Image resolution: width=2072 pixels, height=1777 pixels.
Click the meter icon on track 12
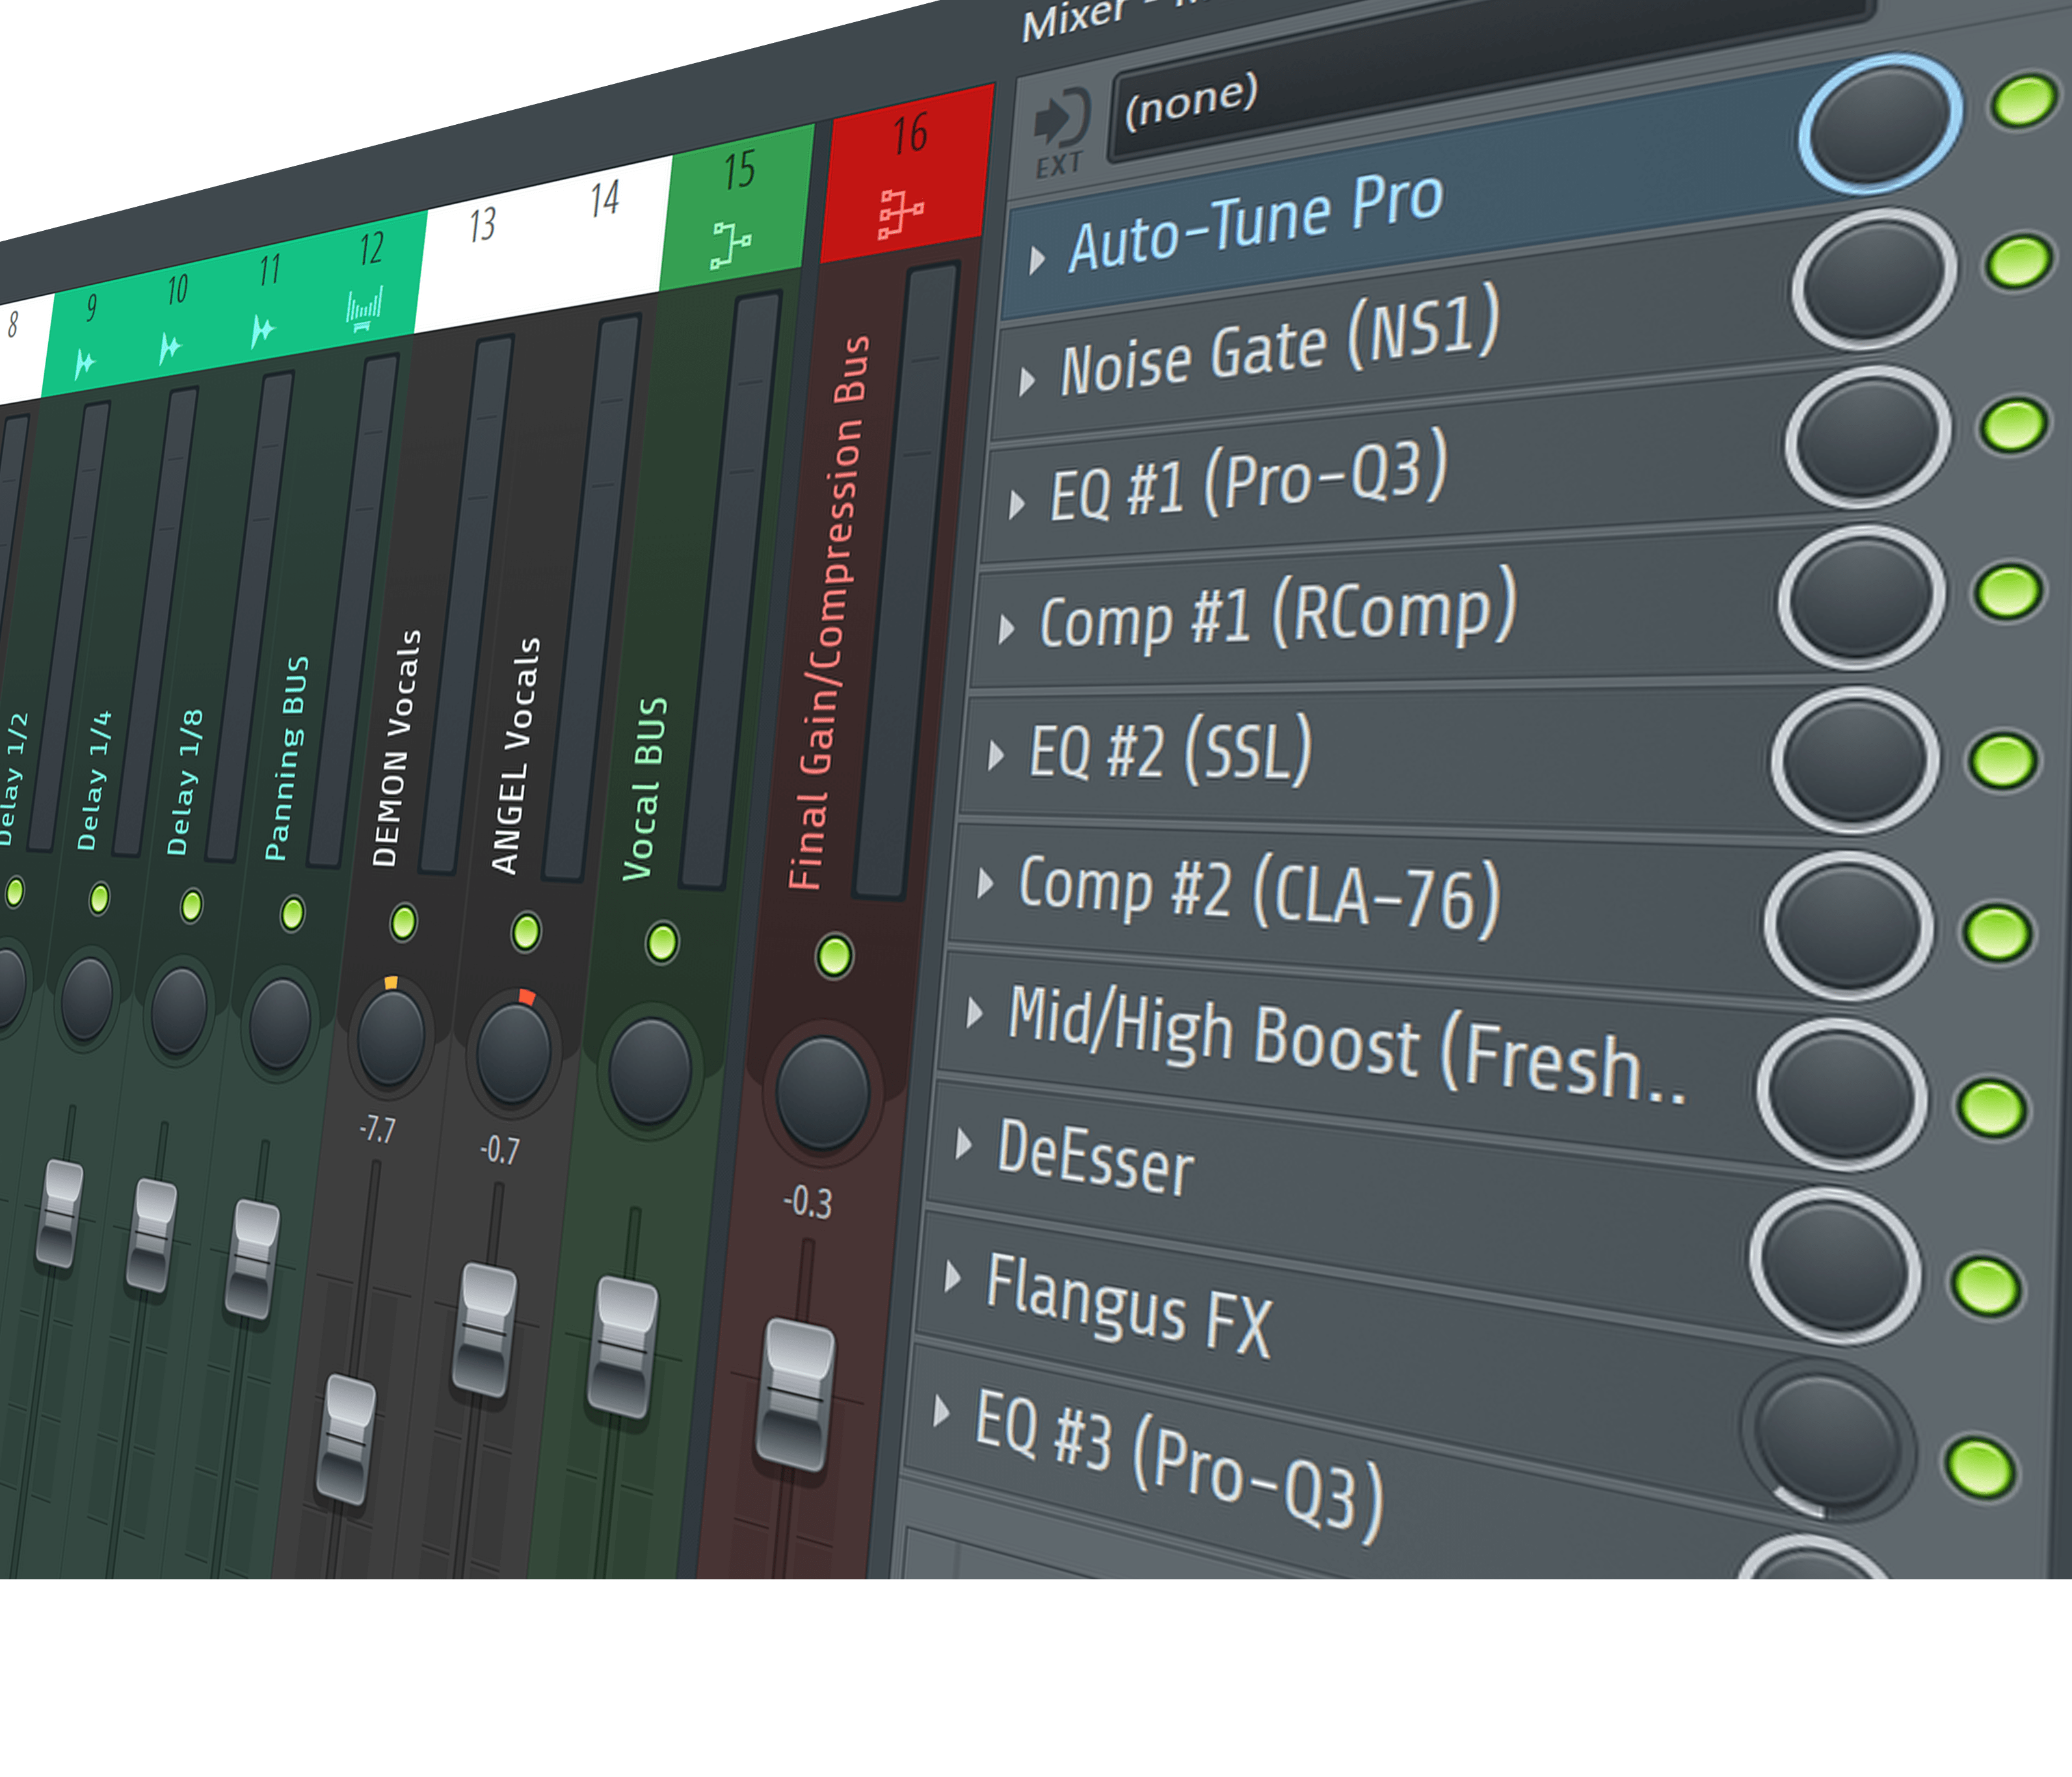click(x=364, y=310)
